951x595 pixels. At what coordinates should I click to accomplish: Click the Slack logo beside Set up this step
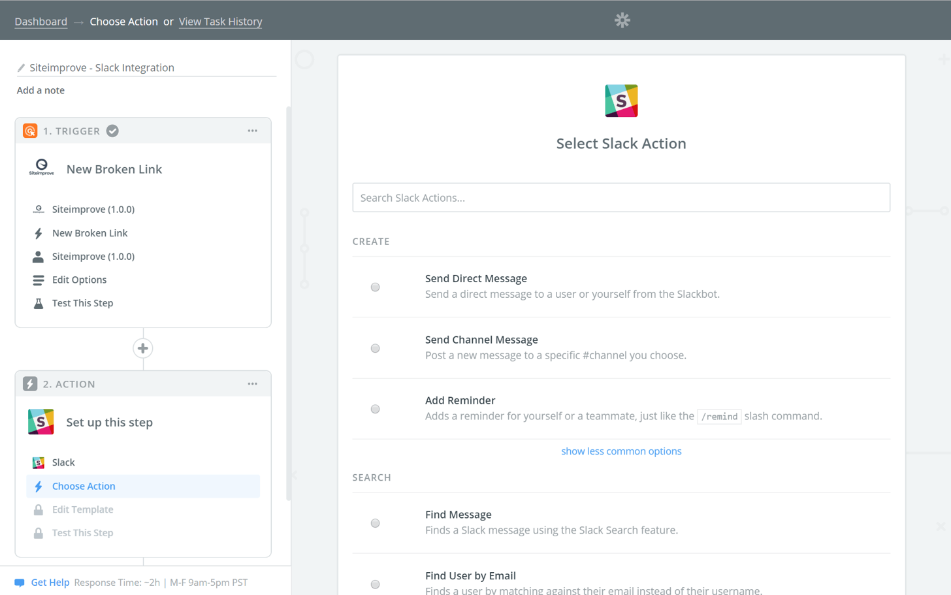(x=40, y=422)
